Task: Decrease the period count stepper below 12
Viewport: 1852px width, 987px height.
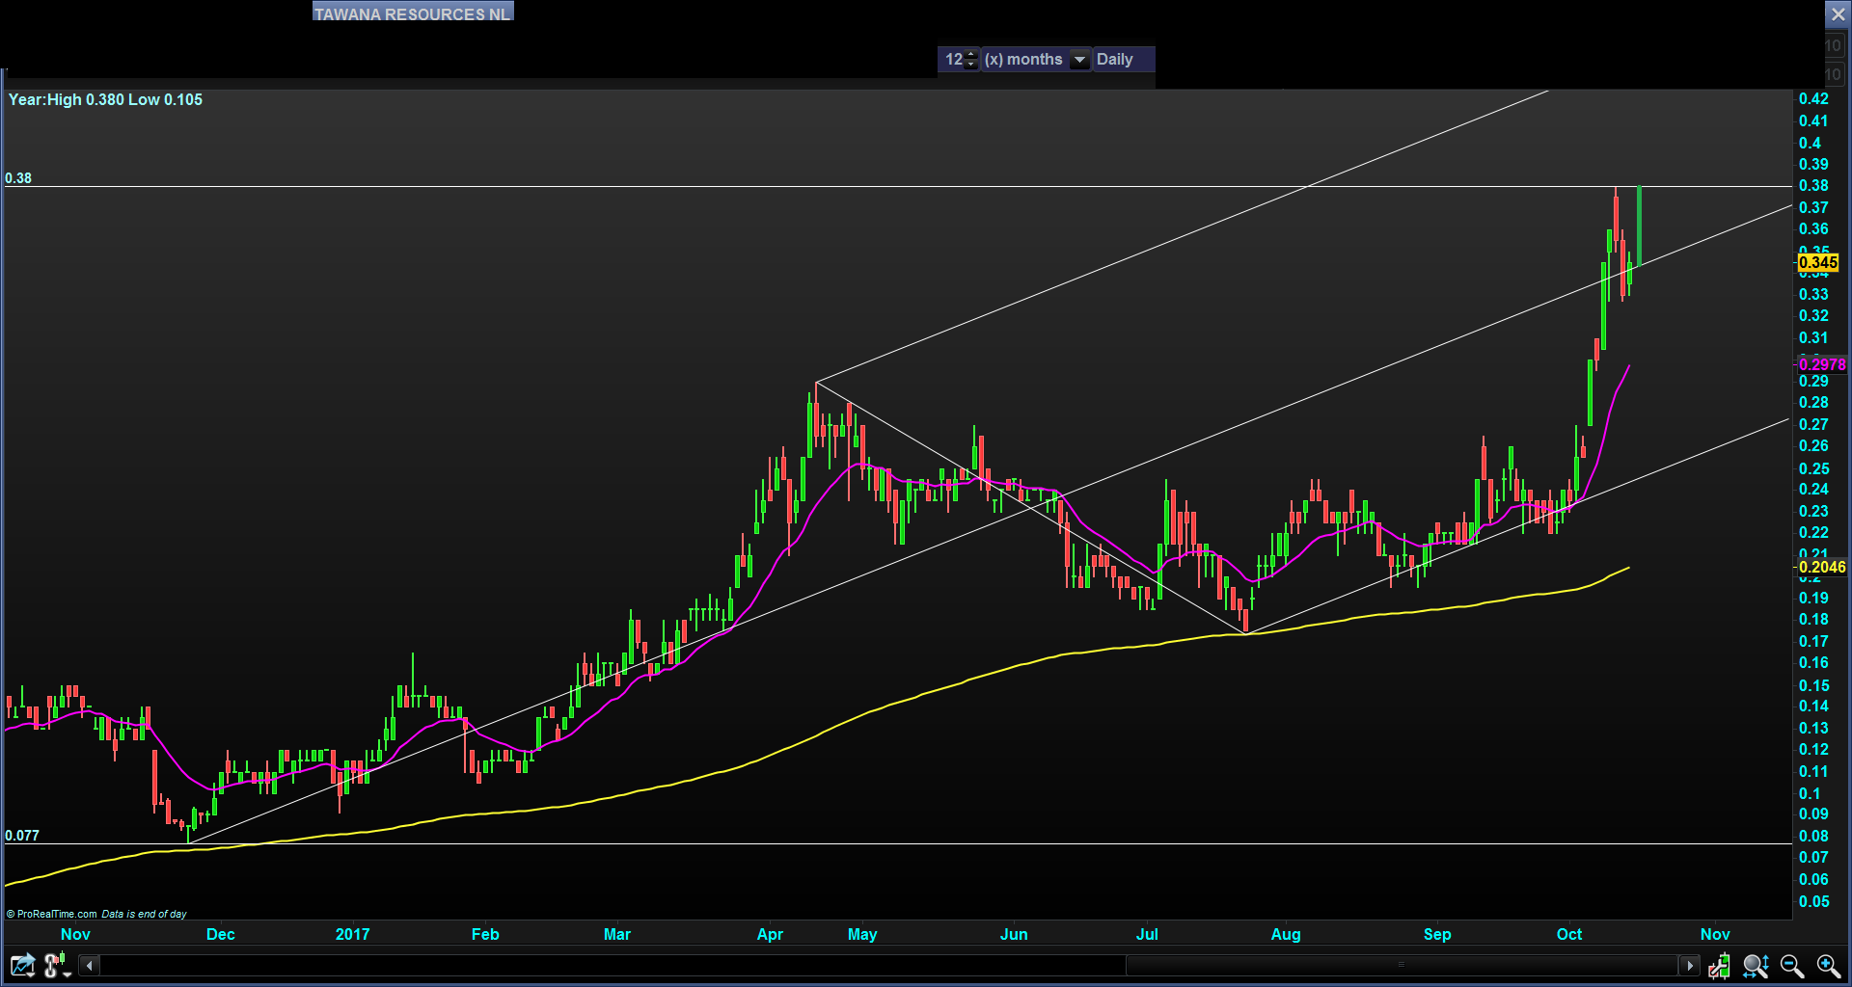Action: tap(971, 65)
